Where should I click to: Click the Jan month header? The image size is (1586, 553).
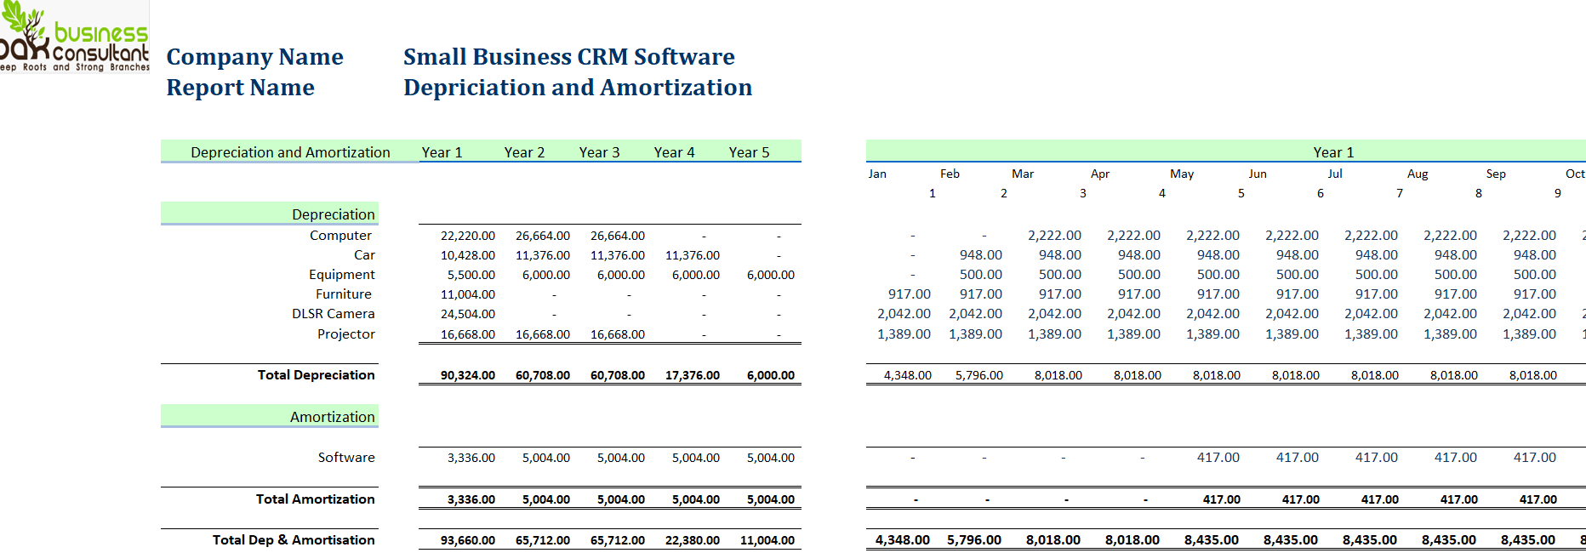[877, 174]
